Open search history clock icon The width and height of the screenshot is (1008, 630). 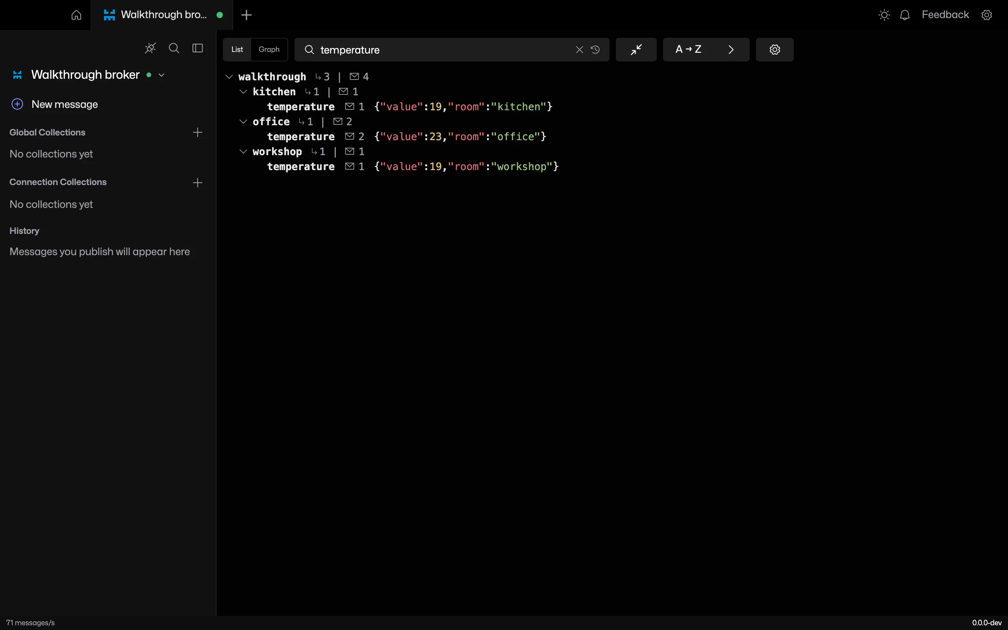tap(595, 50)
